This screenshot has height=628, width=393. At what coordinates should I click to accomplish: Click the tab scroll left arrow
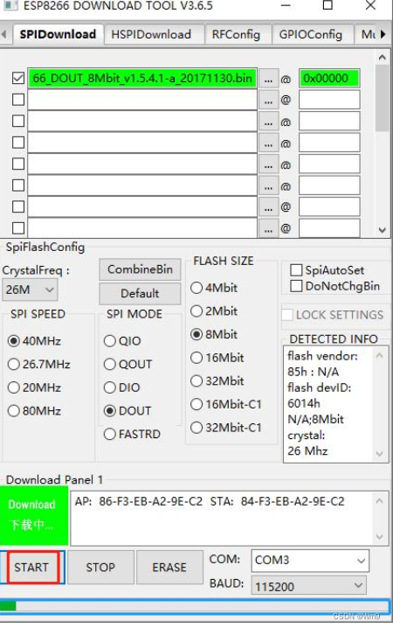click(x=4, y=34)
